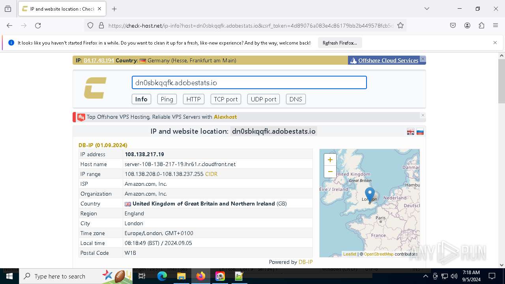
Task: Open the Firefox account icon
Action: click(467, 25)
